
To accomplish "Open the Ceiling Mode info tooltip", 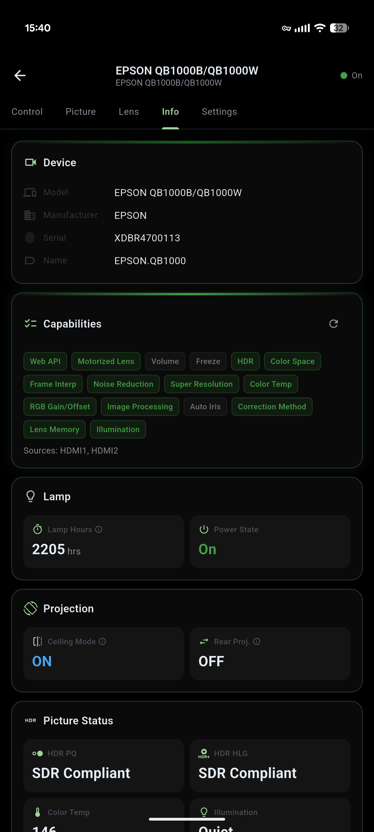I will click(102, 642).
